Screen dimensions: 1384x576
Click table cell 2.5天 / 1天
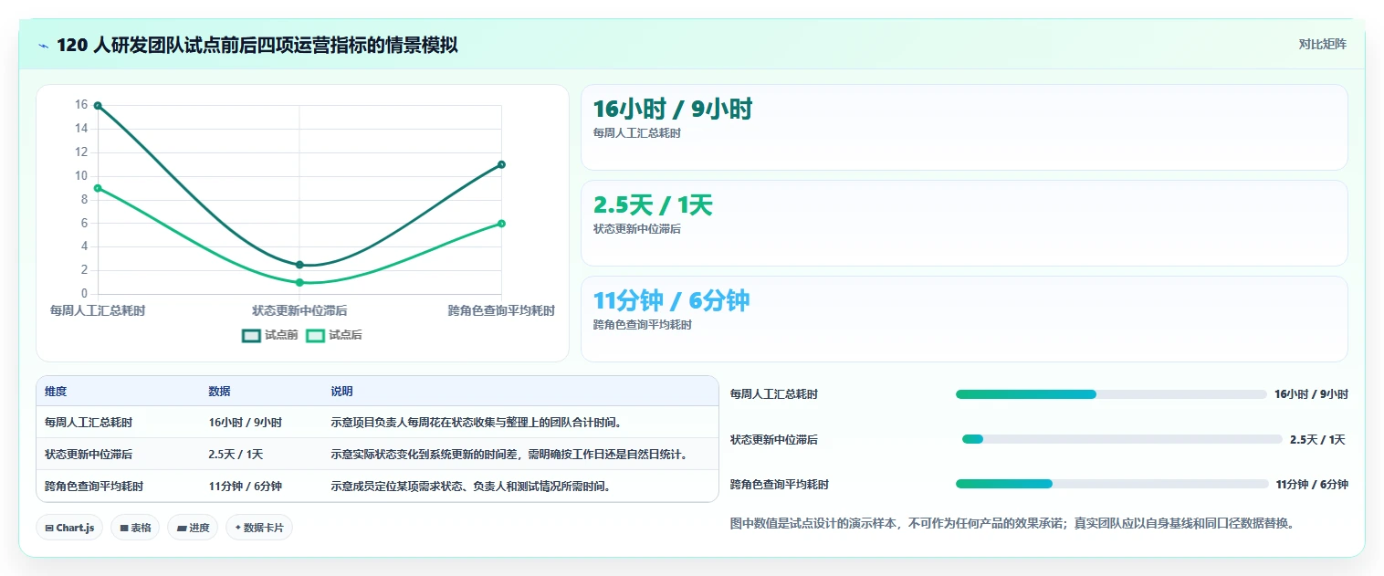236,455
